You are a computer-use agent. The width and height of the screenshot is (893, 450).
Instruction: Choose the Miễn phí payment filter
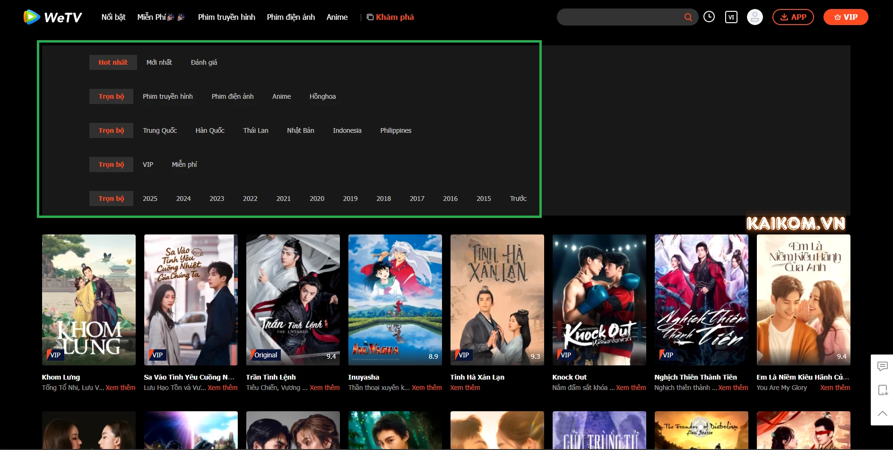click(x=184, y=164)
